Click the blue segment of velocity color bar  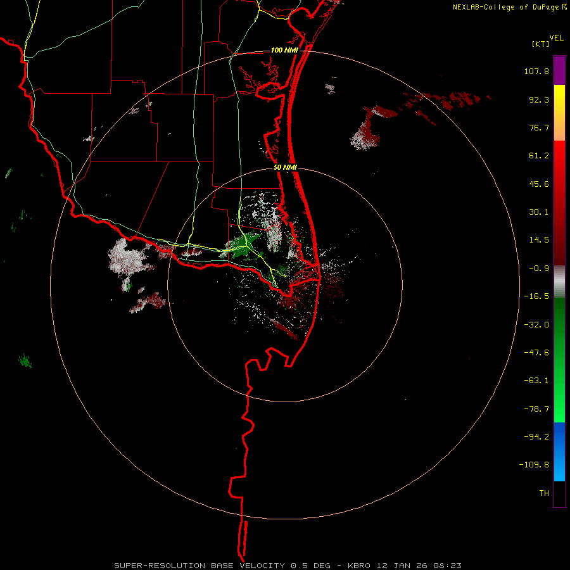(559, 452)
